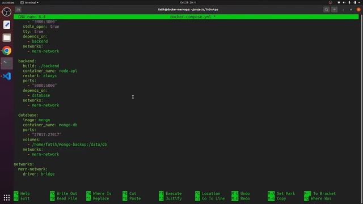Click the "- database" dependency line
Viewport: 363px width, 204px height.
coord(39,95)
